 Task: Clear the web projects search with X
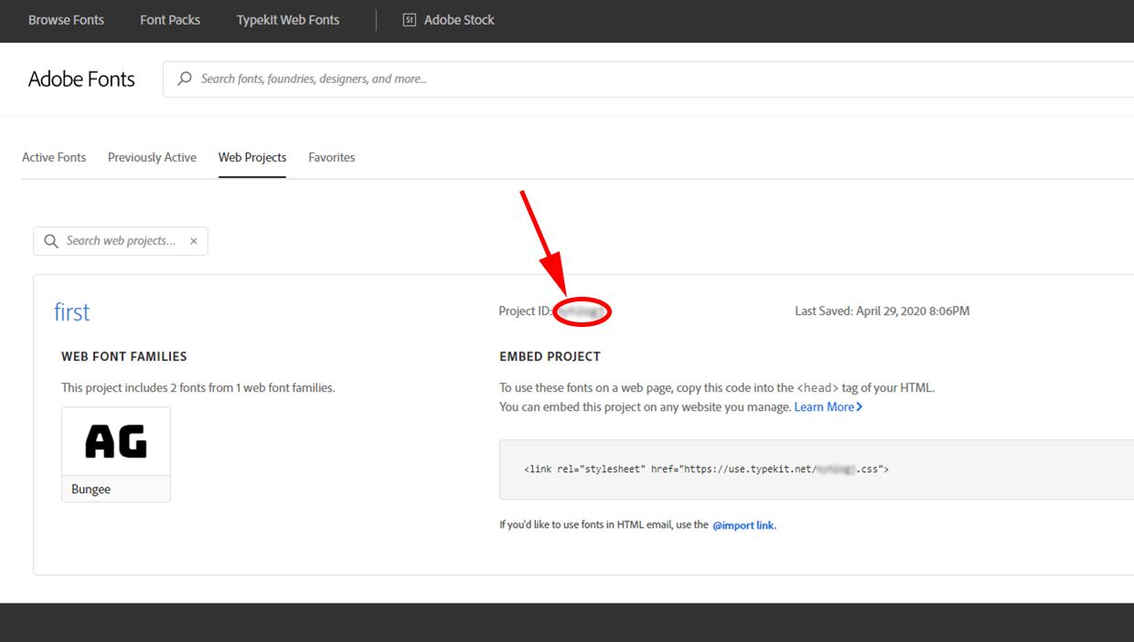194,241
